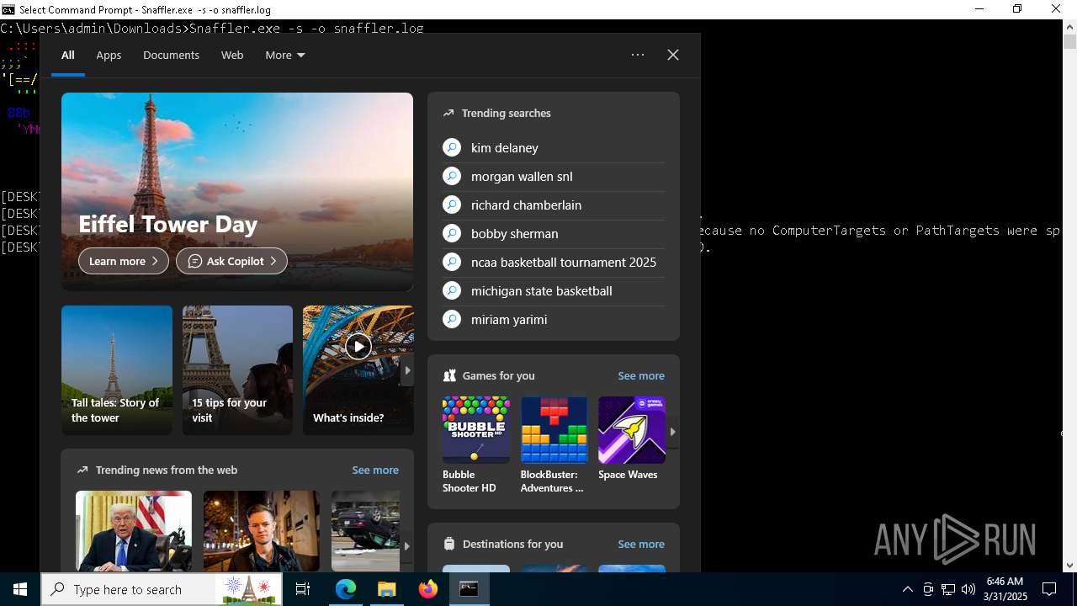Click the Ask Copilot button

231,261
